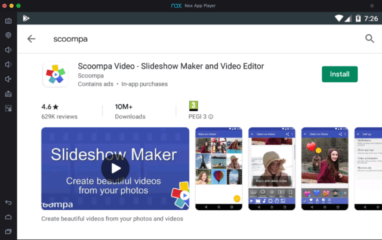Click the 7:26 clock in status bar
382x240 pixels.
click(x=371, y=18)
